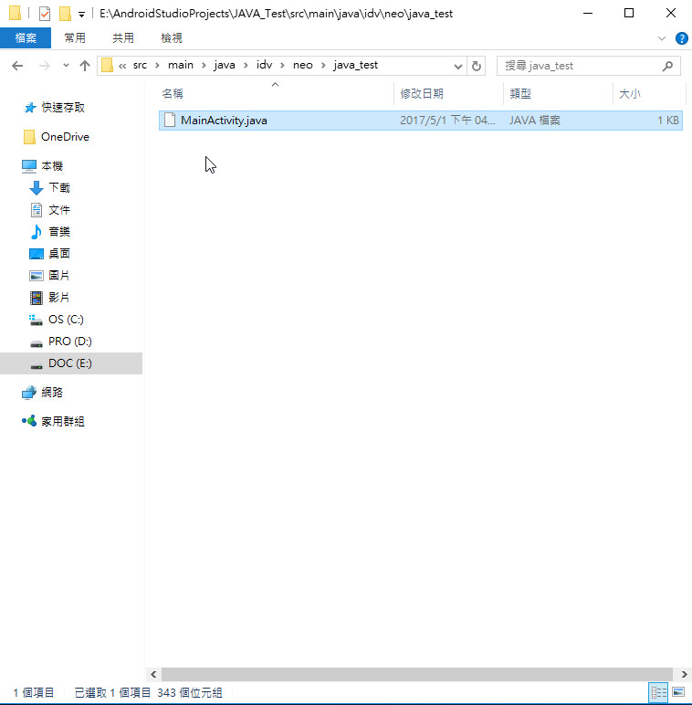Screen dimensions: 692x705
Task: Click the folder icon in address bar
Action: tap(107, 65)
